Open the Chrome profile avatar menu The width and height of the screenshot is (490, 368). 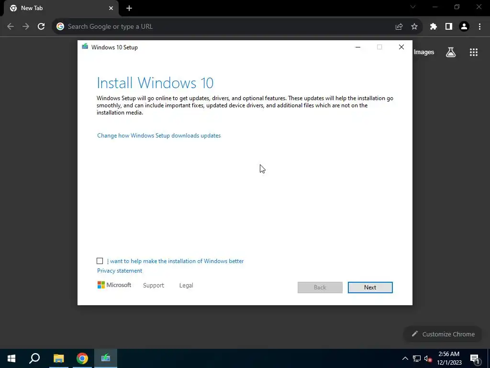(464, 27)
